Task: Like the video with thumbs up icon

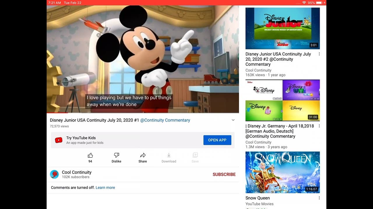Action: click(90, 155)
